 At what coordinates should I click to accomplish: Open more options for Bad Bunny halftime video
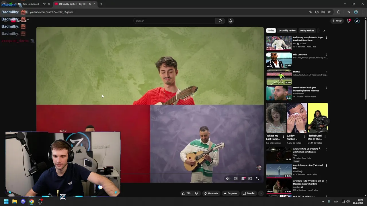tap(326, 38)
